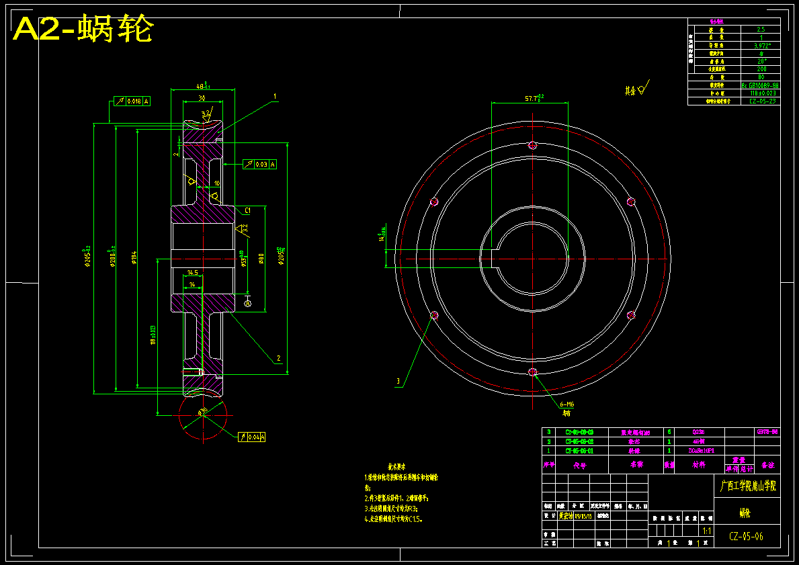Select the "0.03" runout tolerance frame
This screenshot has width=799, height=565.
(260, 164)
